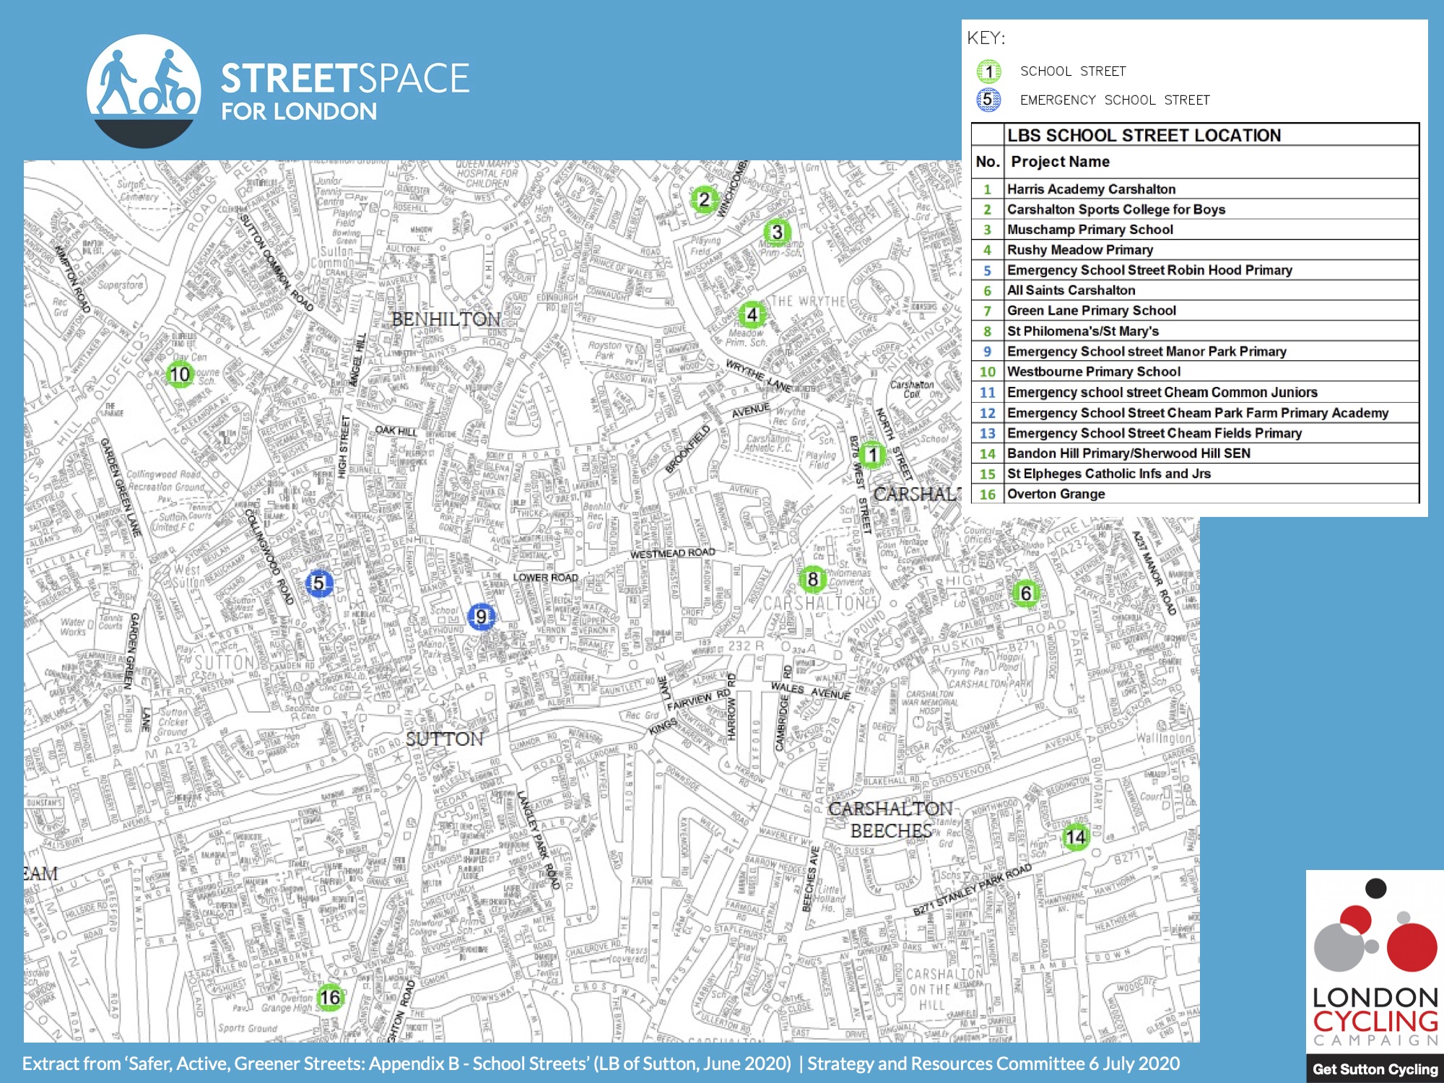
Task: Click green map marker number 1
Action: 872,455
